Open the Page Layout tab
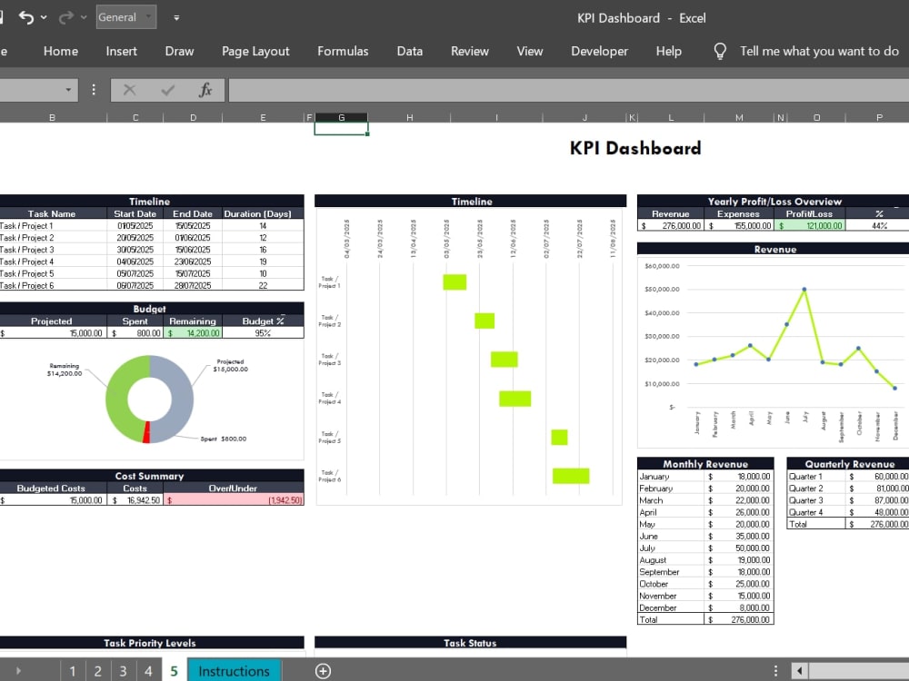 click(x=255, y=51)
